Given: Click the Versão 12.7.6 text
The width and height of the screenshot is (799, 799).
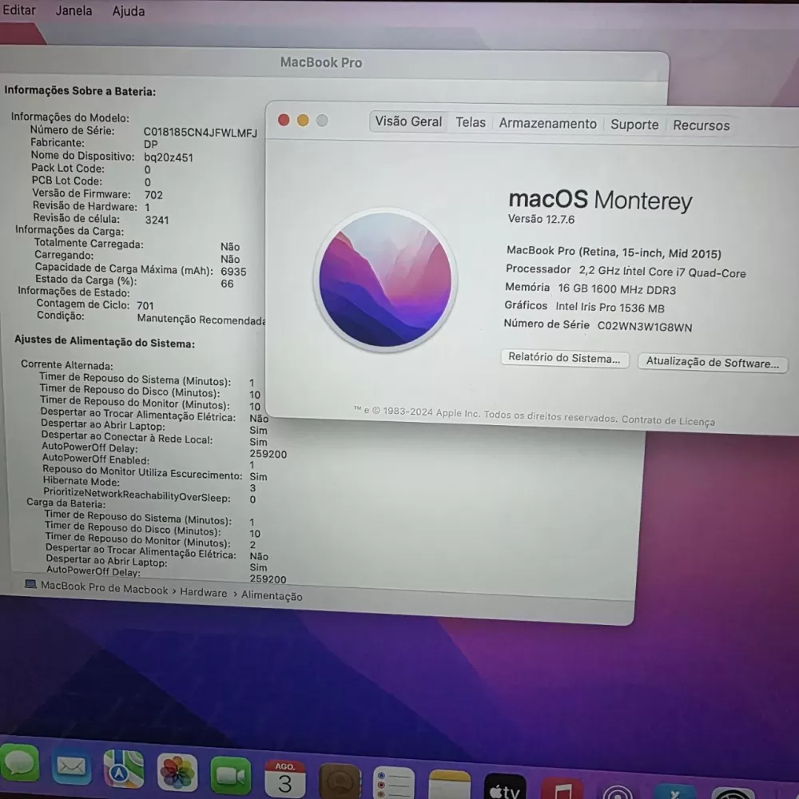Looking at the screenshot, I should click(541, 220).
